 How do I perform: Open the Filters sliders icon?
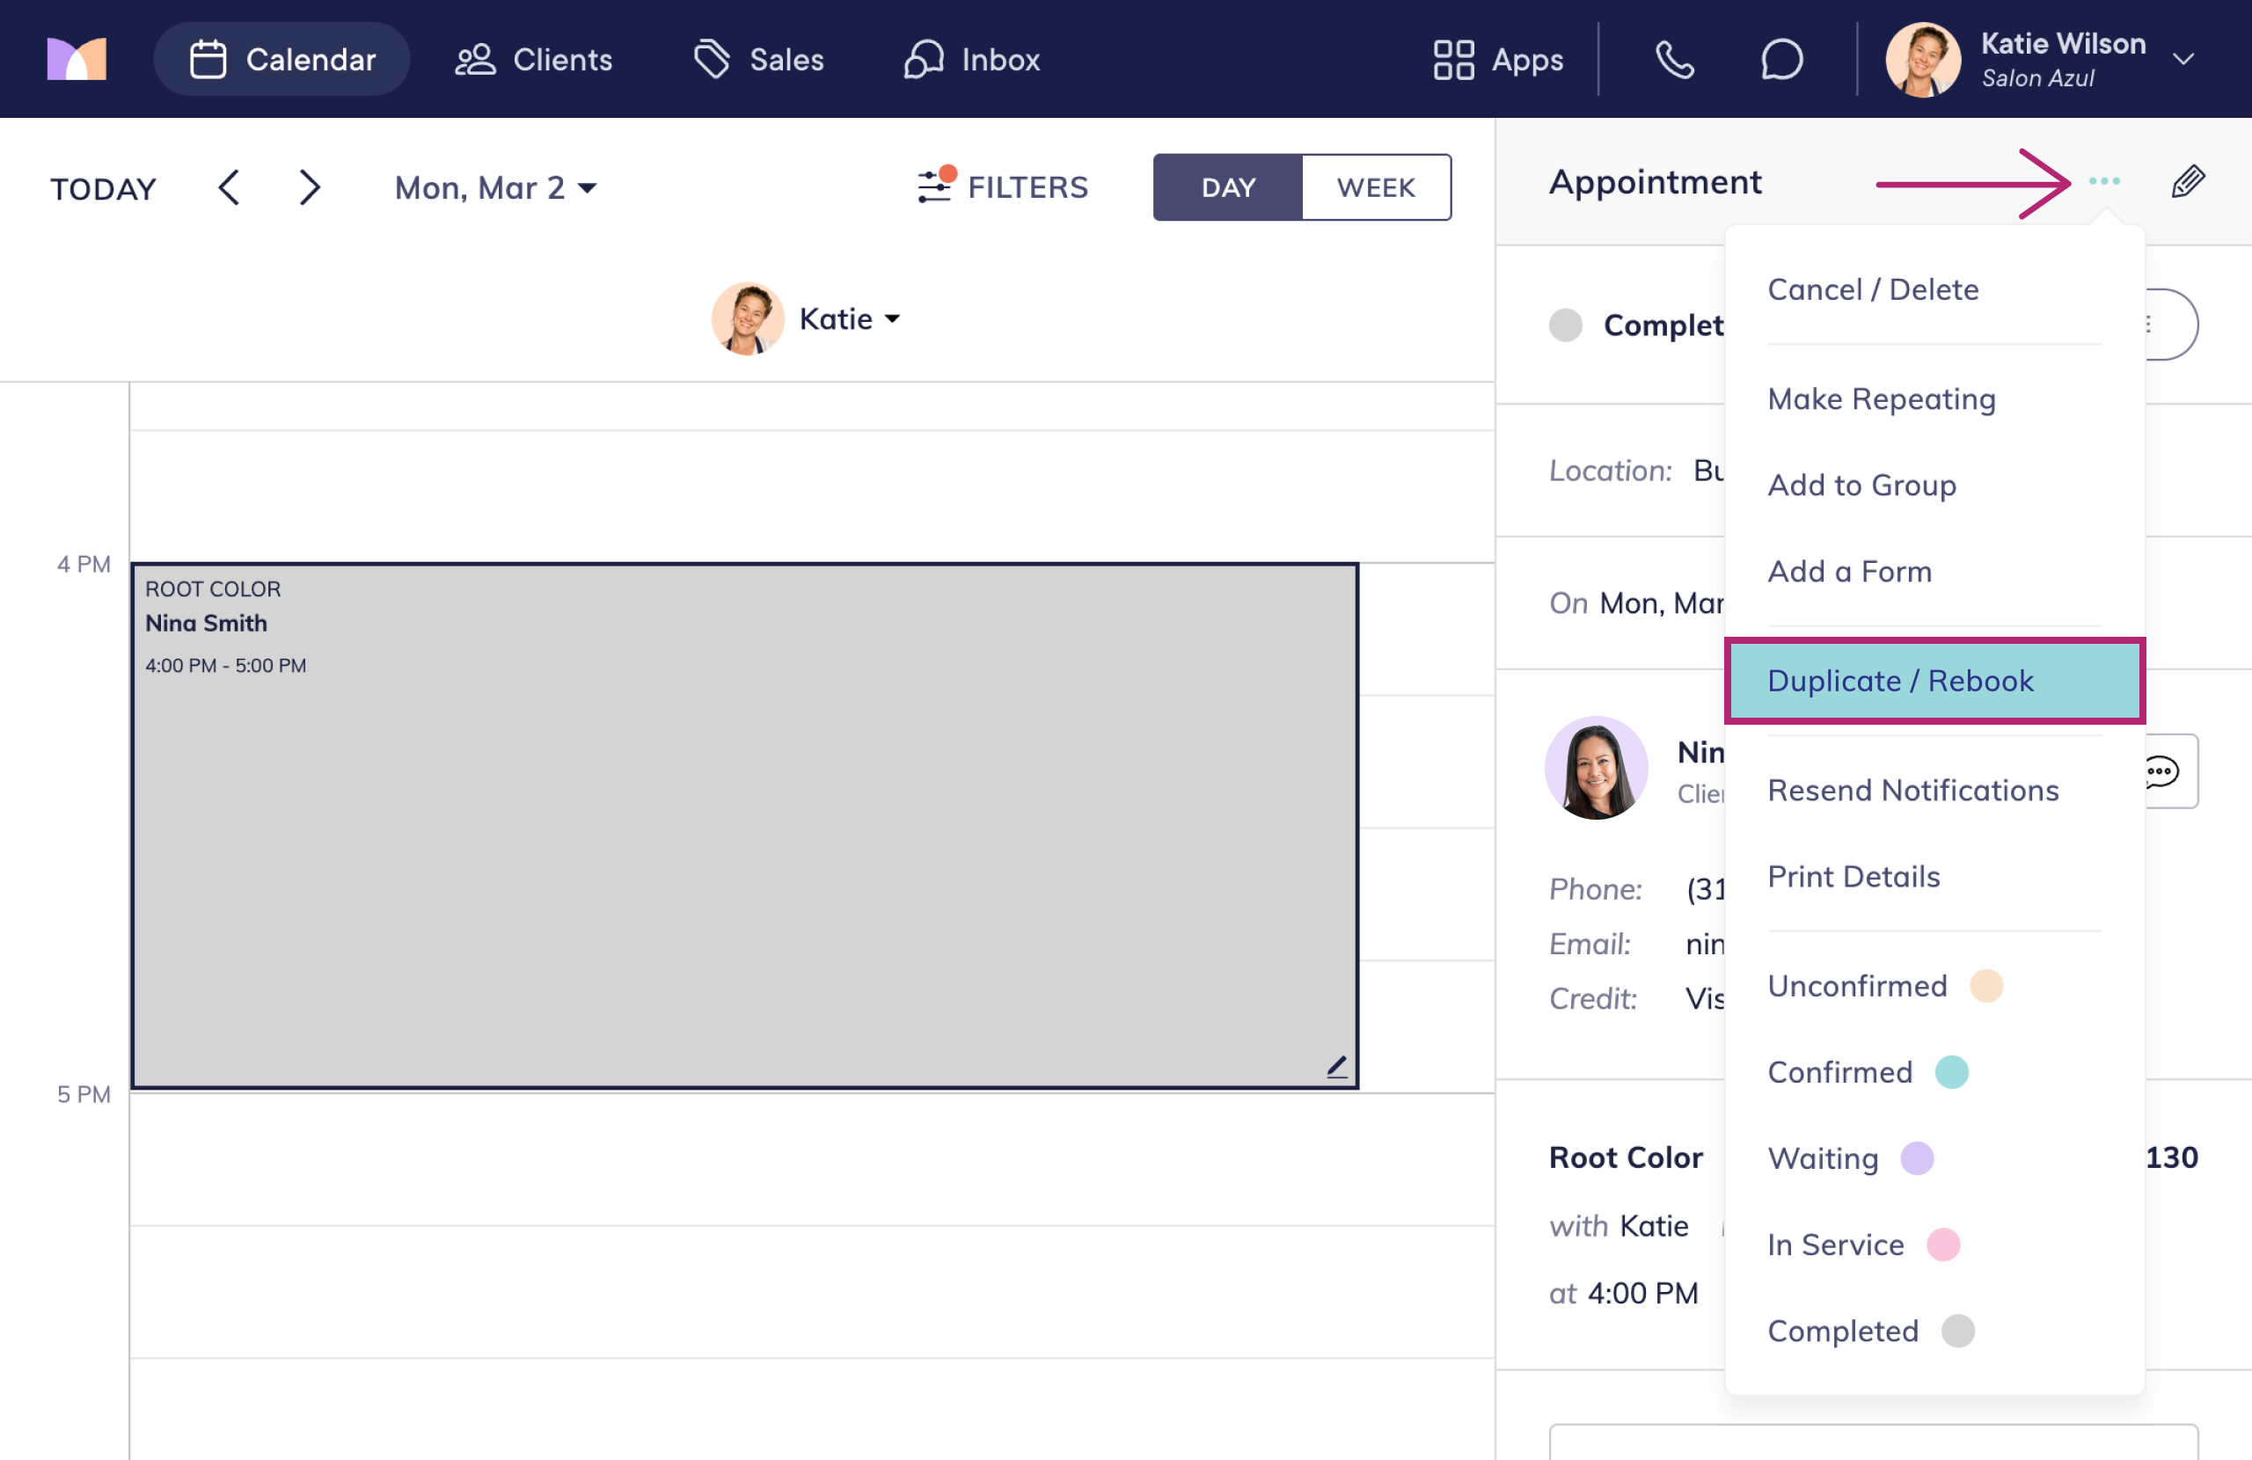click(x=935, y=186)
